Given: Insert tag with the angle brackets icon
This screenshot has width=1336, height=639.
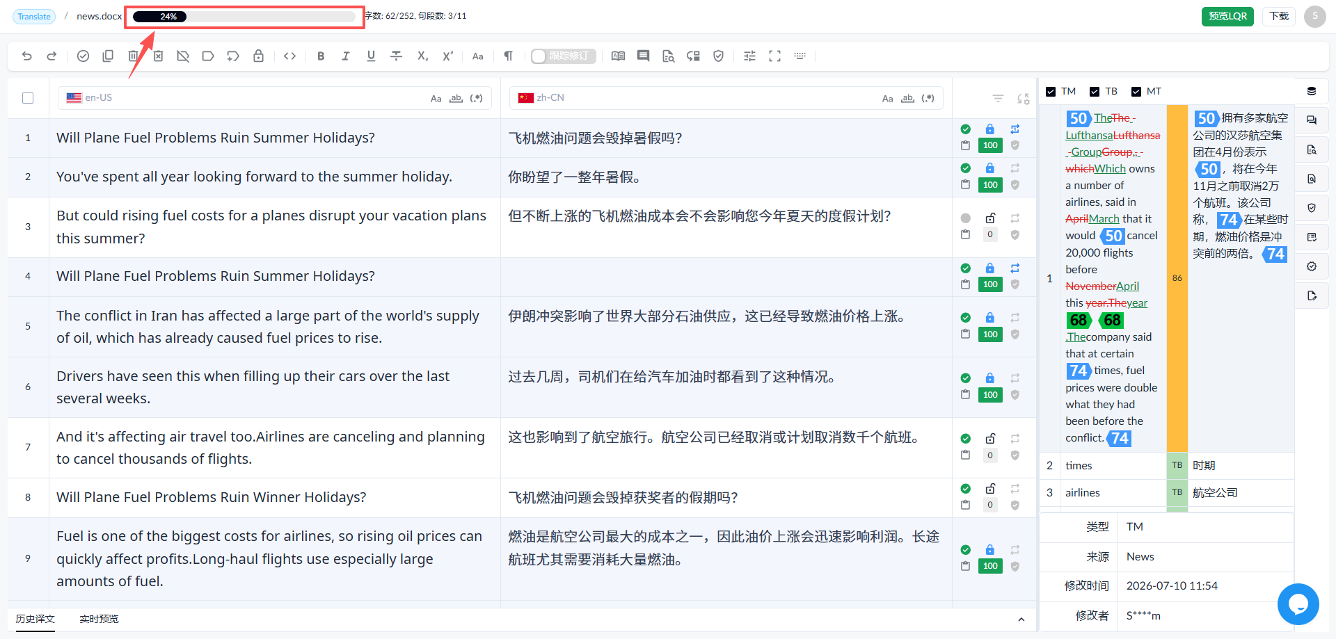Looking at the screenshot, I should coord(290,56).
